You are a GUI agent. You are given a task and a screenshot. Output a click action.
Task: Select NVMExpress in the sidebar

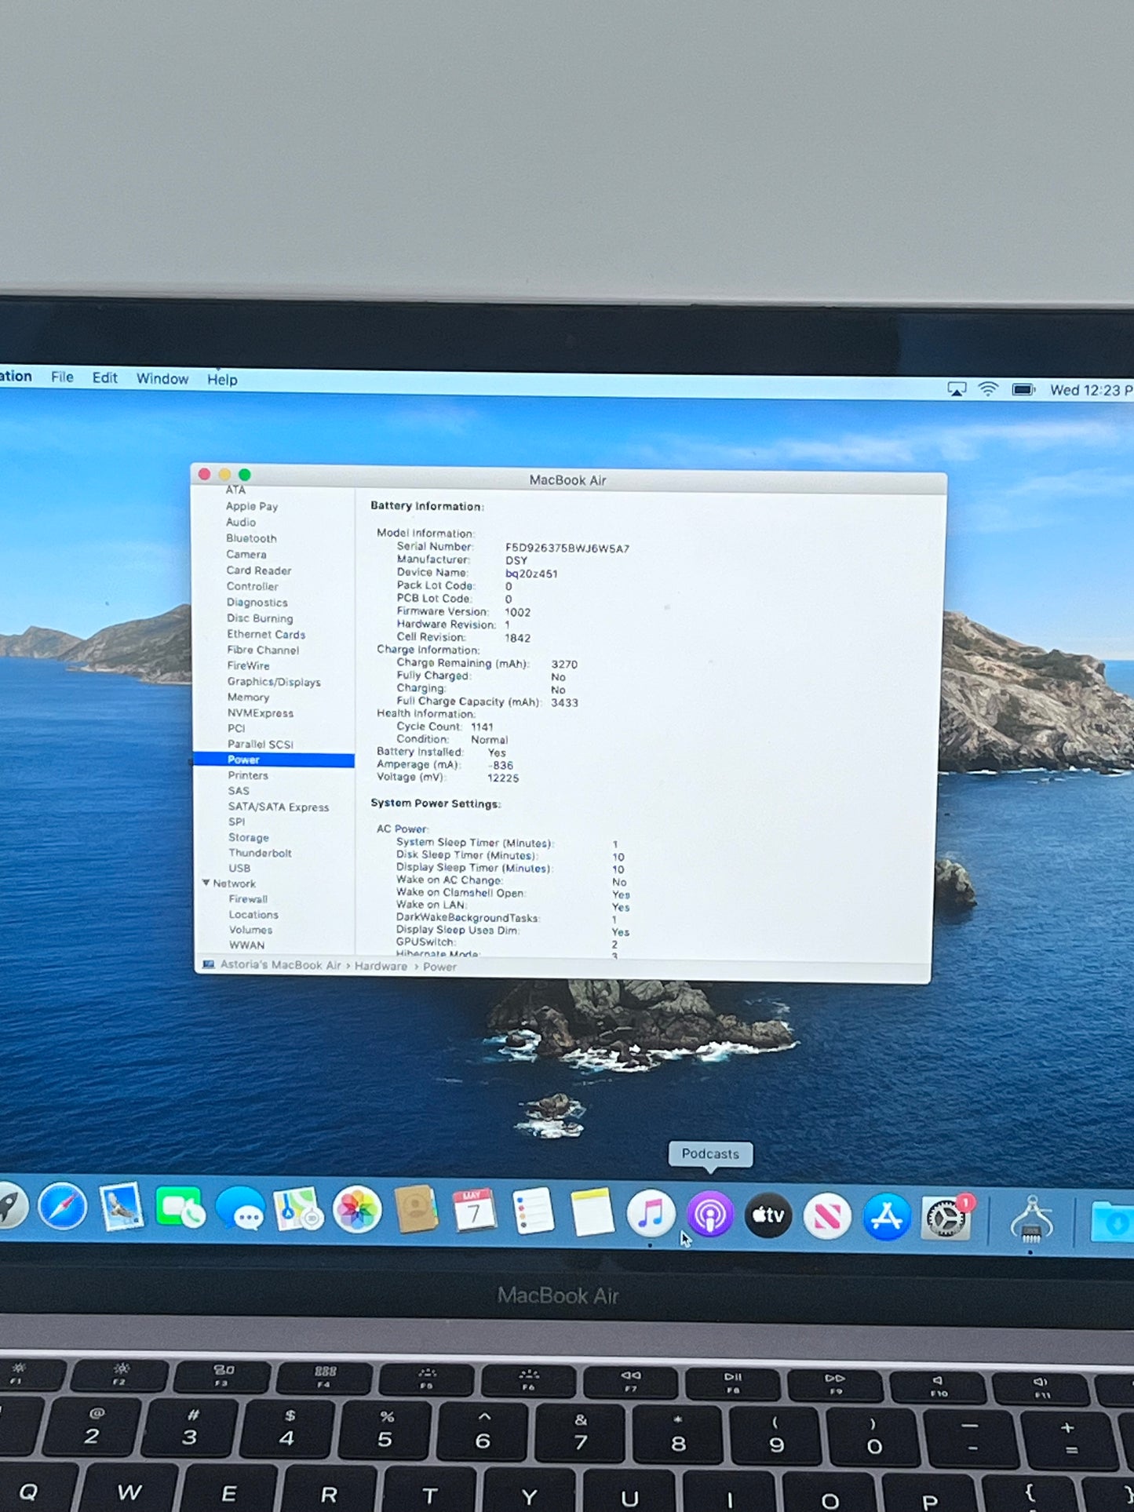pos(261,713)
